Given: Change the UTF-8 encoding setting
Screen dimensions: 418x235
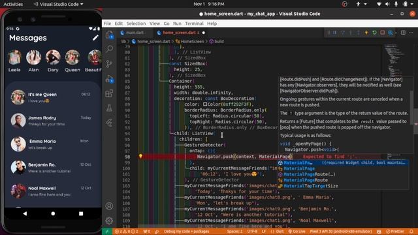Looking at the screenshot, I should pyautogui.click(x=252, y=231).
